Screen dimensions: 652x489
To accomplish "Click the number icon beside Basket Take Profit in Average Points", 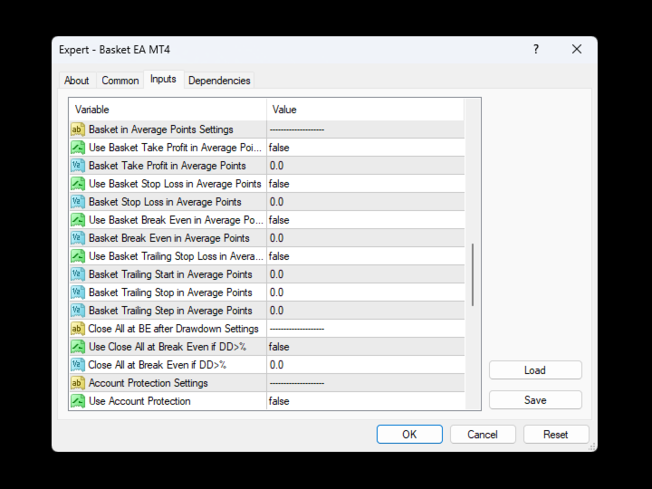I will [78, 166].
